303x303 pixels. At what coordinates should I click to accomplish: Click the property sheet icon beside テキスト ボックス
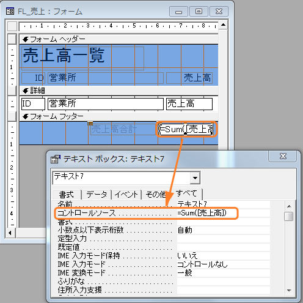click(x=56, y=159)
